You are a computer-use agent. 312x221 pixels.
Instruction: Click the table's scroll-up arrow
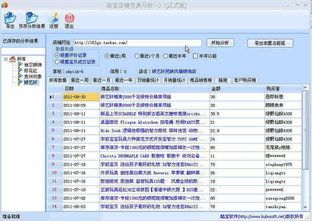coord(305,87)
